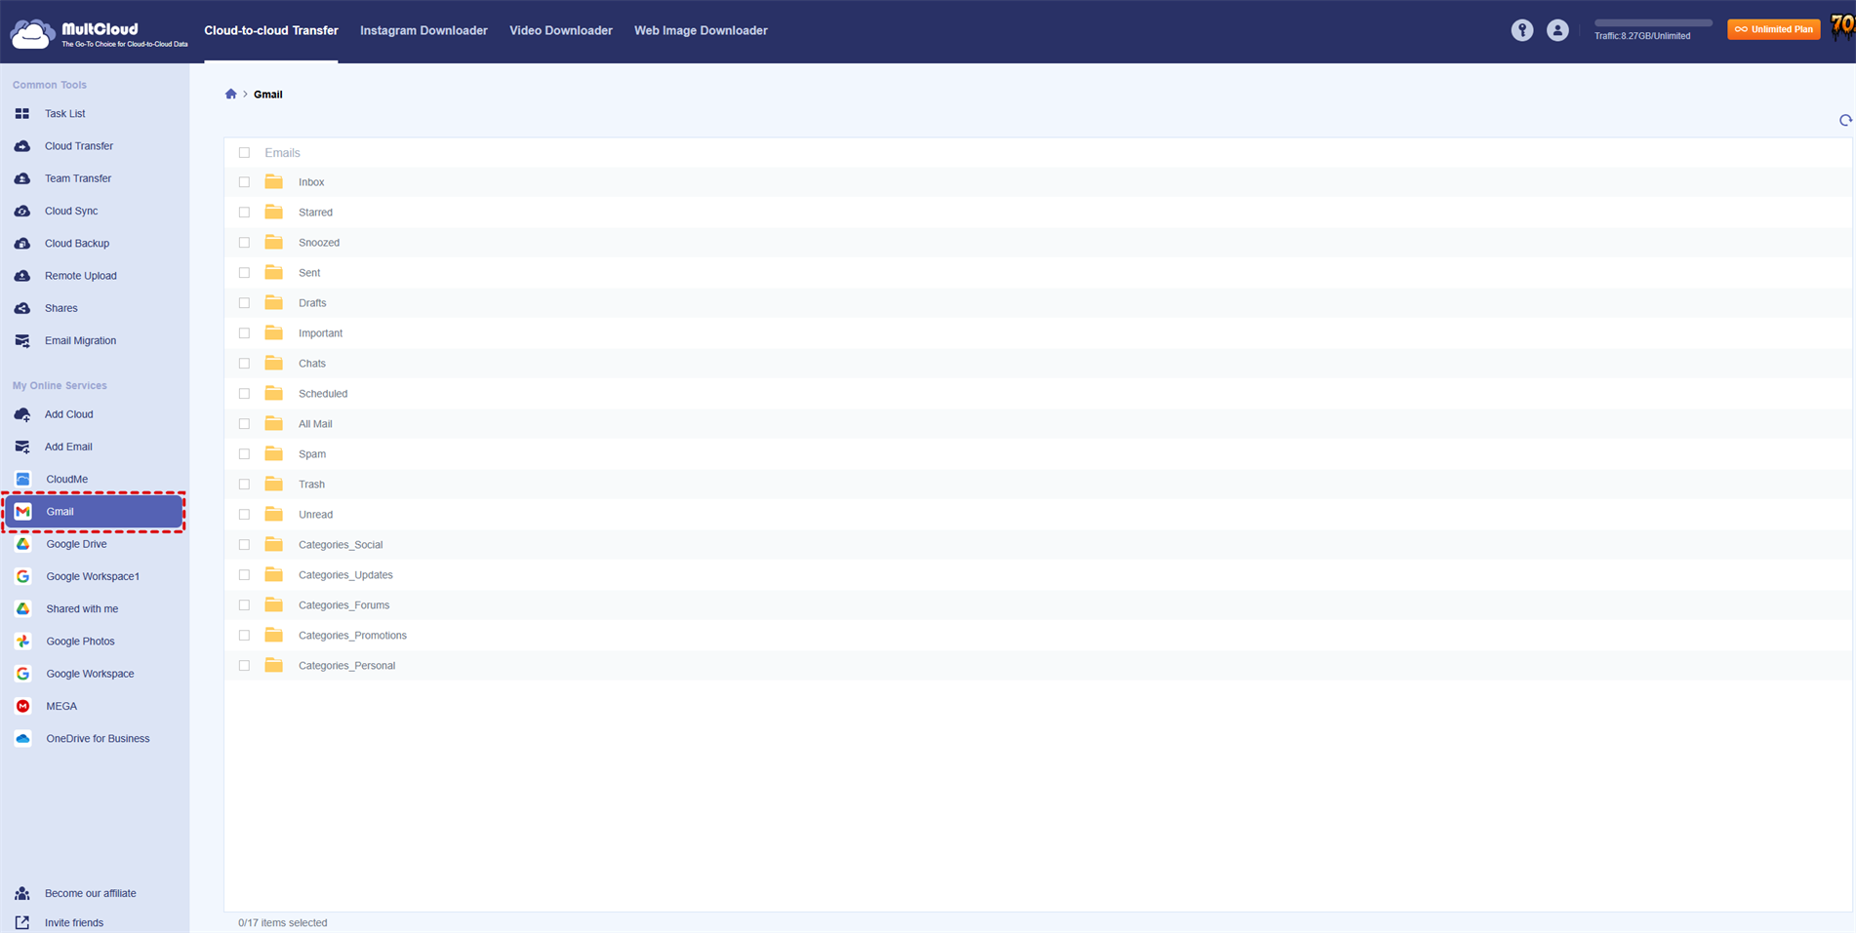Check the Starred folder checkbox
Image resolution: width=1856 pixels, height=933 pixels.
coord(244,213)
